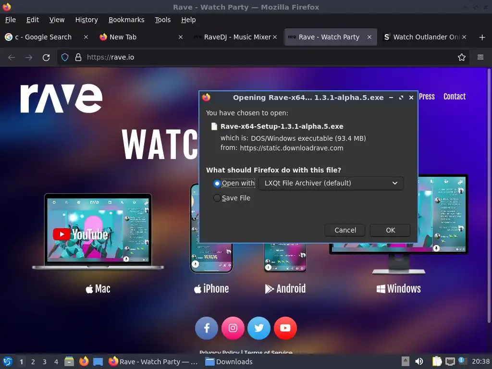Screen dimensions: 492x369
Task: Expand the system tray hidden icons
Action: (x=406, y=362)
